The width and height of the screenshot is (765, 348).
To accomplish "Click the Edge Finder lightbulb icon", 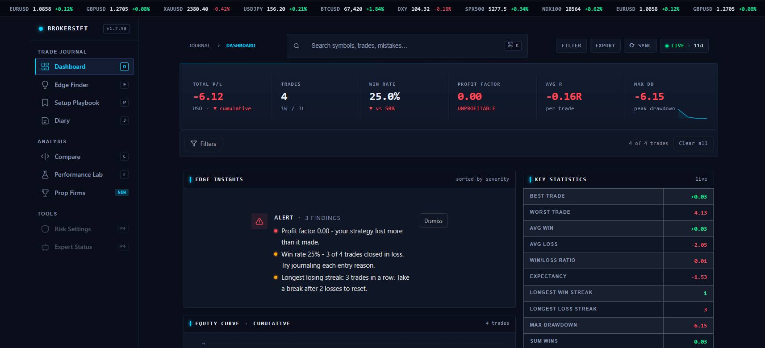I will point(45,85).
